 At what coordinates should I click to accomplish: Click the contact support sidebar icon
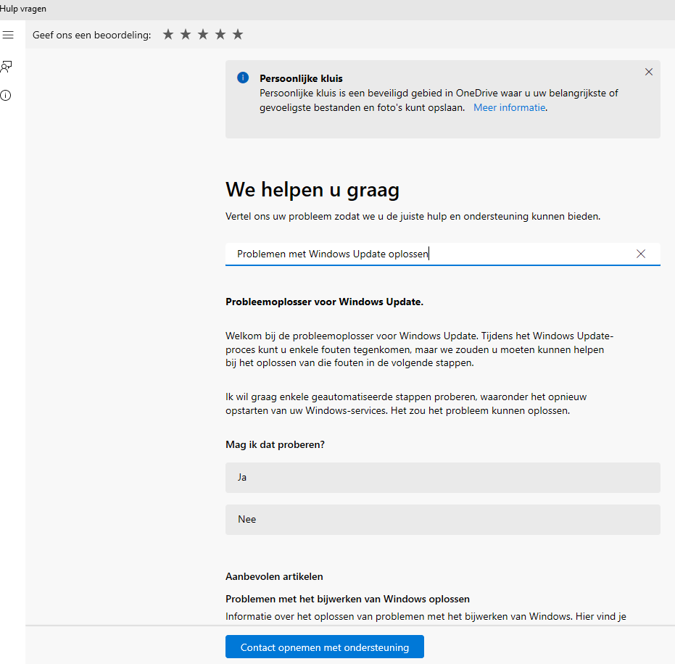coord(7,67)
